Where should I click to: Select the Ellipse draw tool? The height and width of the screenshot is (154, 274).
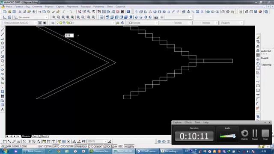point(3,70)
